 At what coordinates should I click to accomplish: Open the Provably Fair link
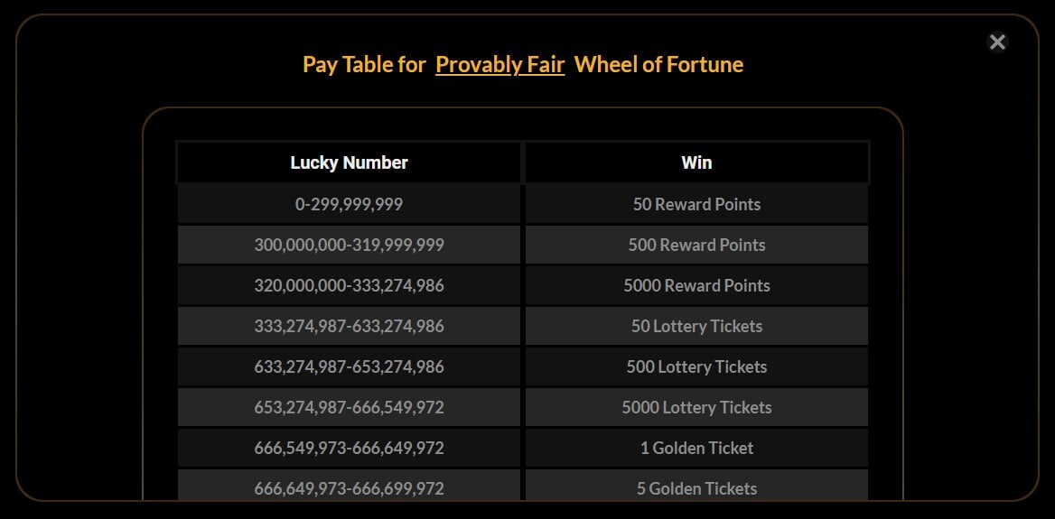[x=499, y=65]
